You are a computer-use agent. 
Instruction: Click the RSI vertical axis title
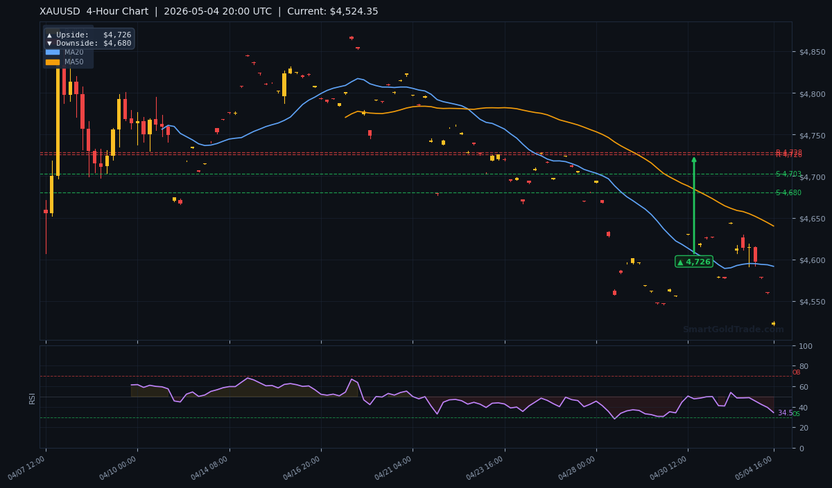(32, 397)
